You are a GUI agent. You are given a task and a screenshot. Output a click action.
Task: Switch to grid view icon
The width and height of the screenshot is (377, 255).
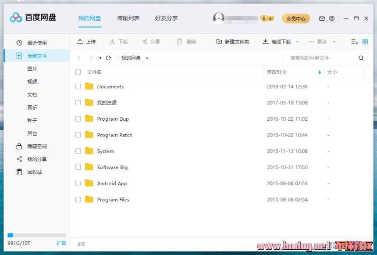tap(365, 42)
